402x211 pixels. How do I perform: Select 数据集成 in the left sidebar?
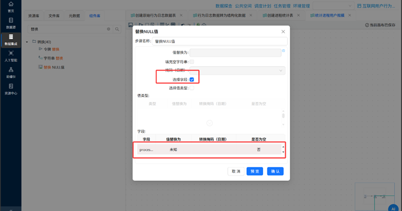(x=11, y=39)
